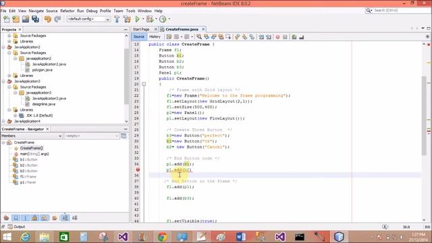Collapse the javaapplication2 package node
This screenshot has width=432, height=243.
16,59
